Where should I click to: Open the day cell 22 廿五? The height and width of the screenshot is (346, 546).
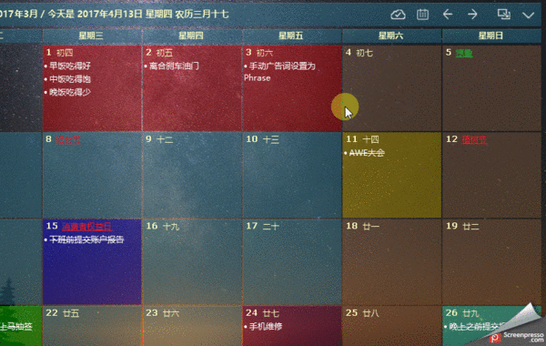coord(92,326)
